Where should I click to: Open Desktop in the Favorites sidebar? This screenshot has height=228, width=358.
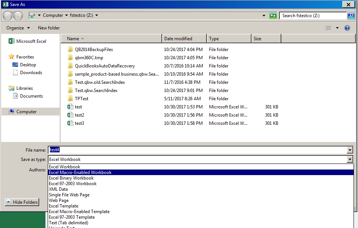tap(28, 65)
